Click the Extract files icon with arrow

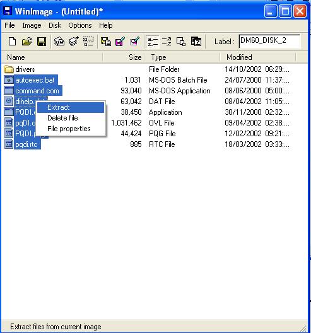pos(74,42)
